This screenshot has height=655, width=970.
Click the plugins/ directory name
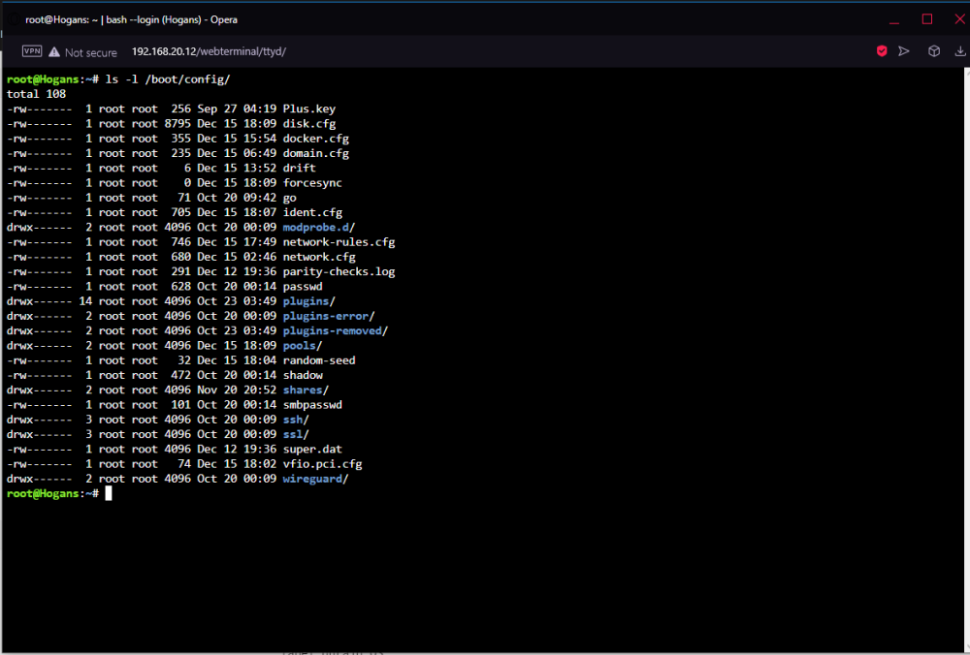coord(309,301)
